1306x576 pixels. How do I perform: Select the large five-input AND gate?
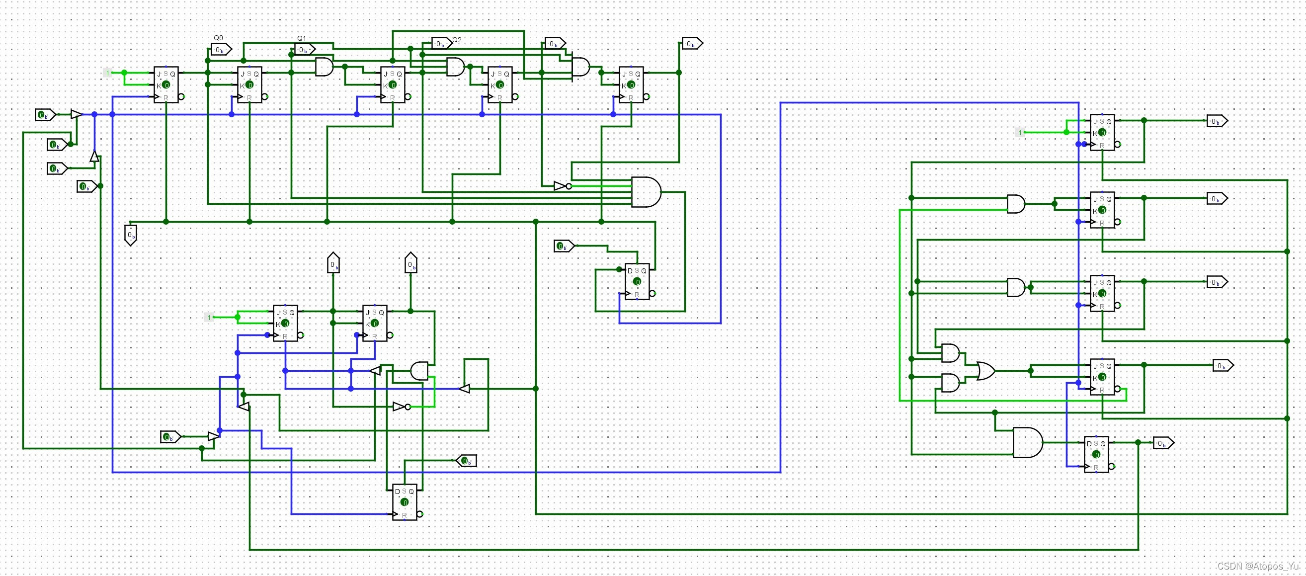pyautogui.click(x=646, y=192)
